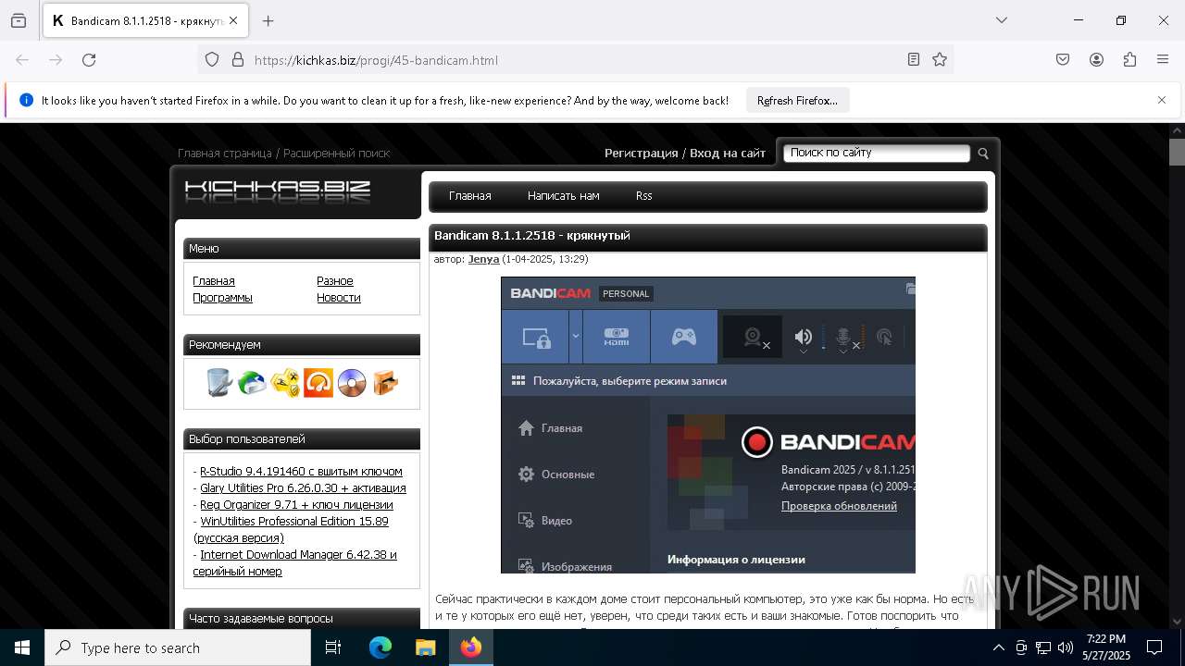Open the extensions puzzle icon
1185x666 pixels.
tap(1129, 60)
